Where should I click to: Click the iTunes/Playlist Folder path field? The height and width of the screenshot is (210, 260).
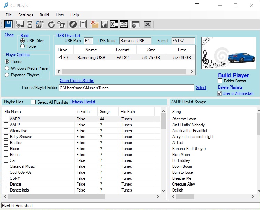click(126, 88)
